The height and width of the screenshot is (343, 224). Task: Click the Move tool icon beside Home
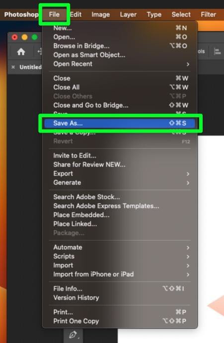(39, 52)
